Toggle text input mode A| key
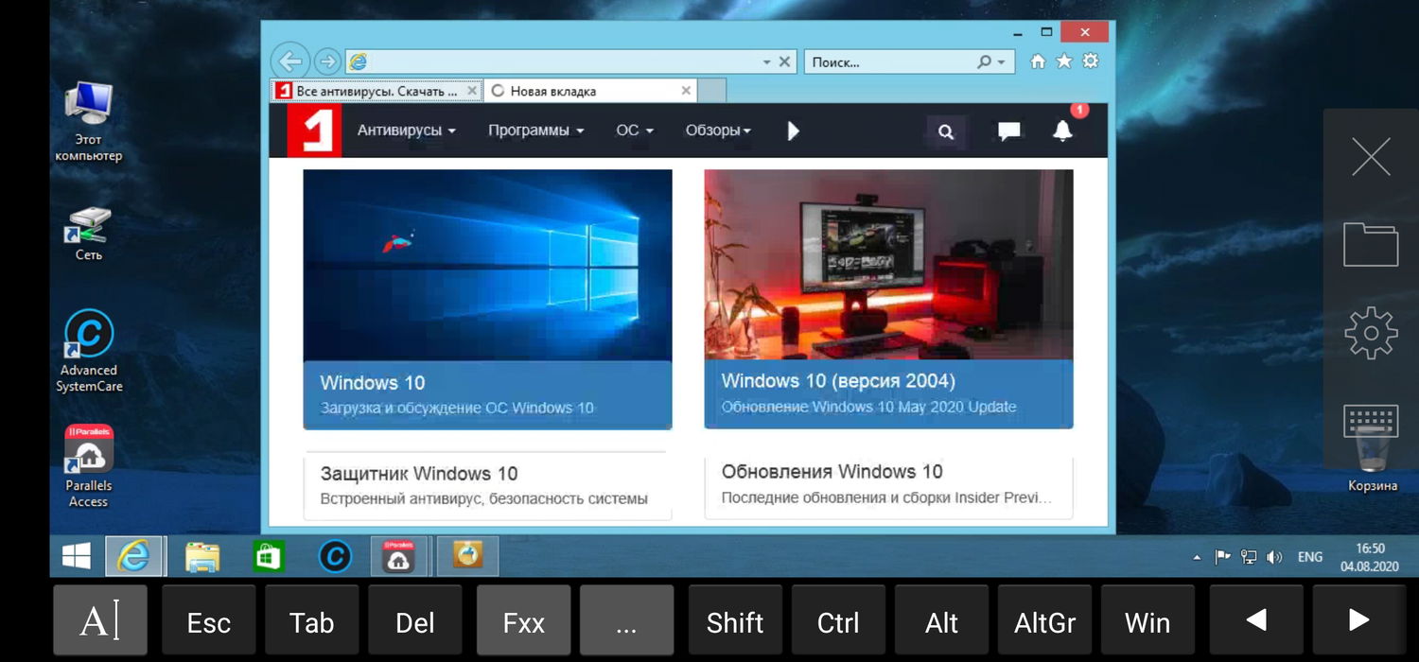Screen dimensions: 1419x662 tap(100, 622)
